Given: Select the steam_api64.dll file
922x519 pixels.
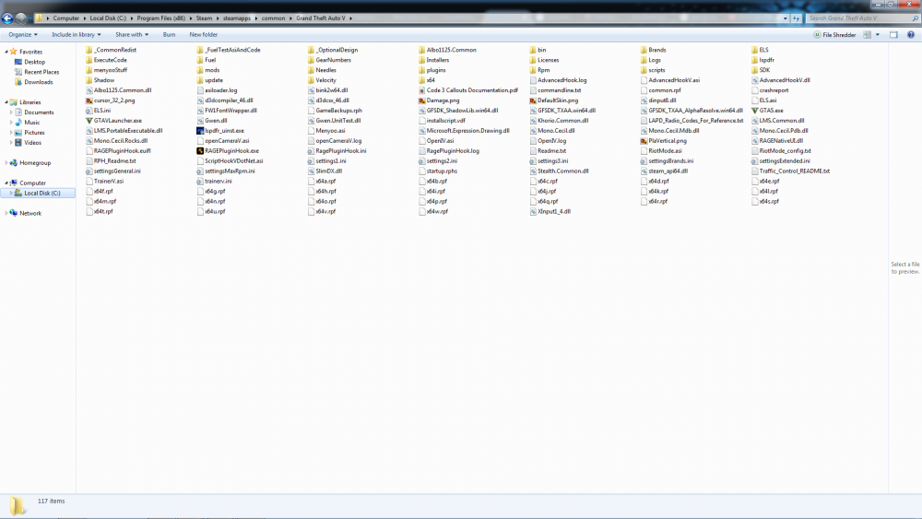Looking at the screenshot, I should 664,171.
